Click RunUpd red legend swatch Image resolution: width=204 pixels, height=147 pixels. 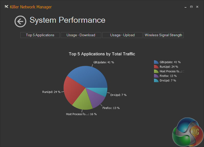click(x=156, y=67)
